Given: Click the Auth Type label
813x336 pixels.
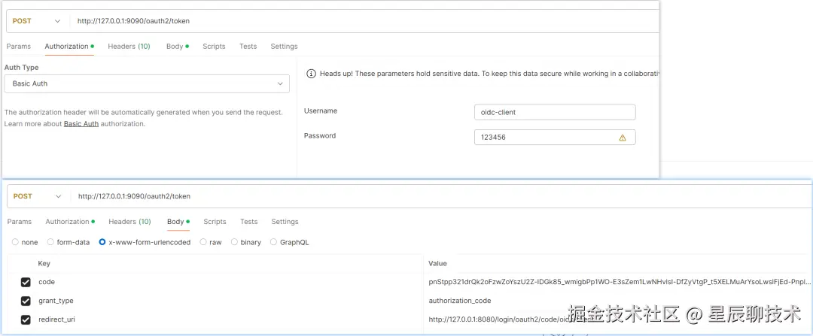Looking at the screenshot, I should click(x=21, y=68).
